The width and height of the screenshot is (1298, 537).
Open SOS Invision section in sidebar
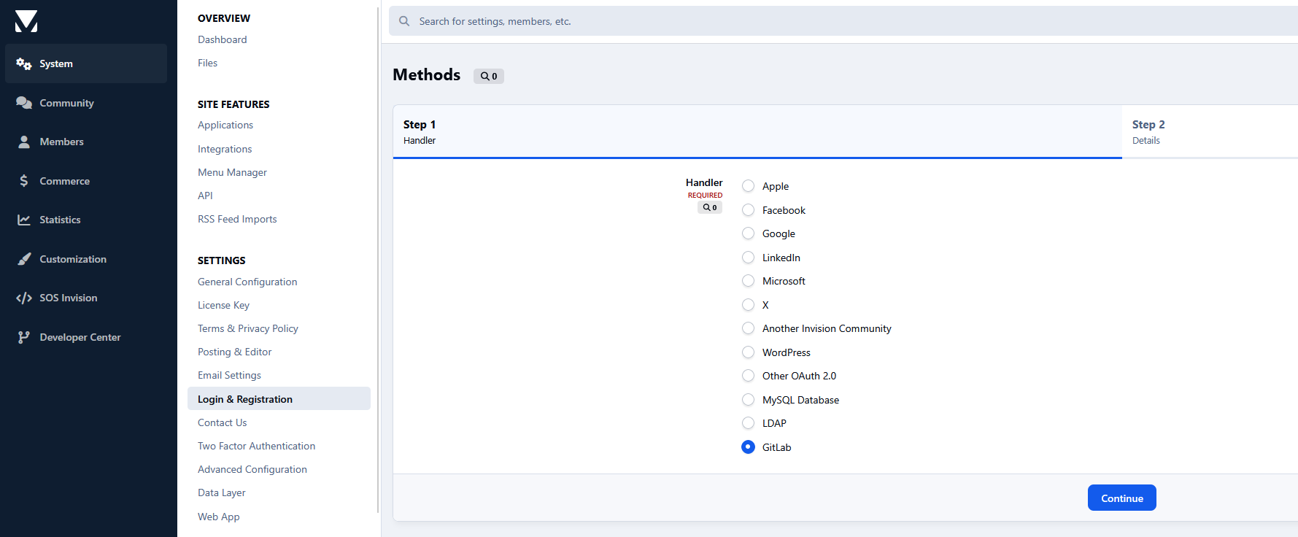click(86, 298)
